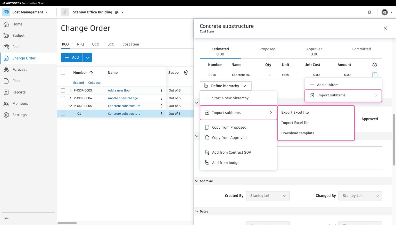Collapse the Approval section
The image size is (396, 225).
(x=197, y=181)
